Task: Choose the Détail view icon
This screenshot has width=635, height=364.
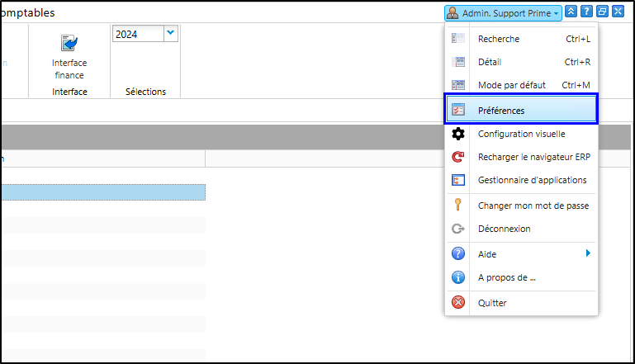Action: point(458,62)
